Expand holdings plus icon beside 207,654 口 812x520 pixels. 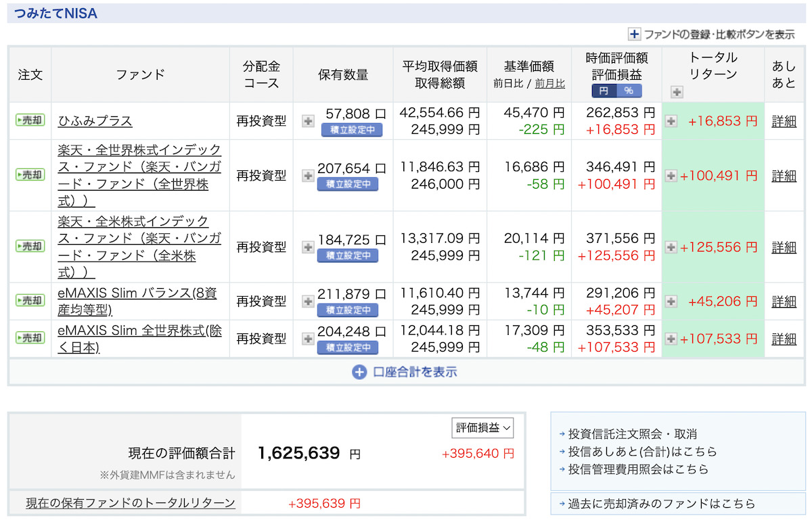308,175
